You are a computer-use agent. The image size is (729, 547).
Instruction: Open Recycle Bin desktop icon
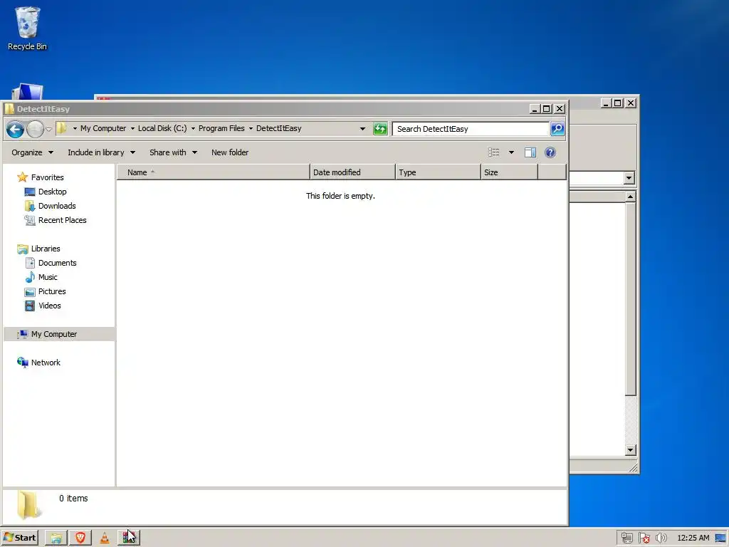(x=27, y=28)
